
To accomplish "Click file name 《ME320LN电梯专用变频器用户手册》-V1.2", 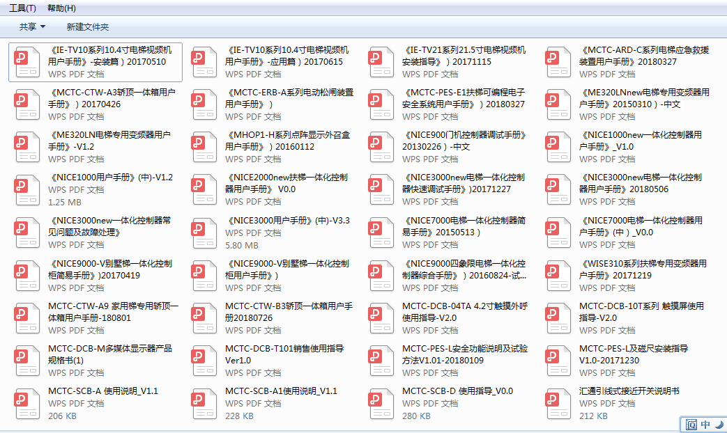I will [x=109, y=141].
